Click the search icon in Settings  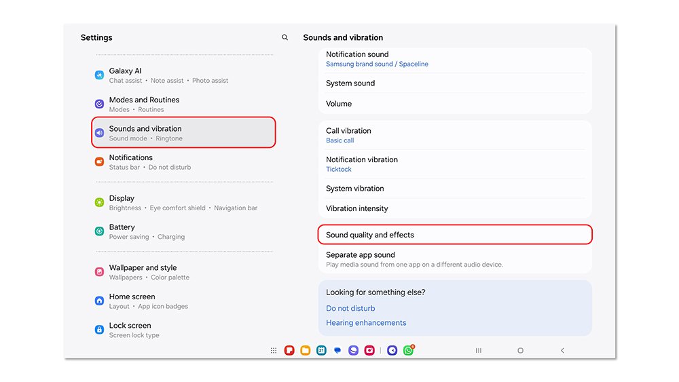pyautogui.click(x=285, y=38)
